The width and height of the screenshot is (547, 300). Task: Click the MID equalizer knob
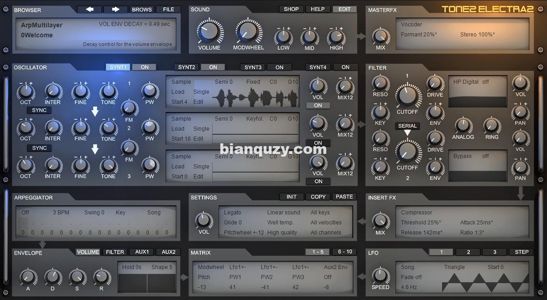(309, 36)
